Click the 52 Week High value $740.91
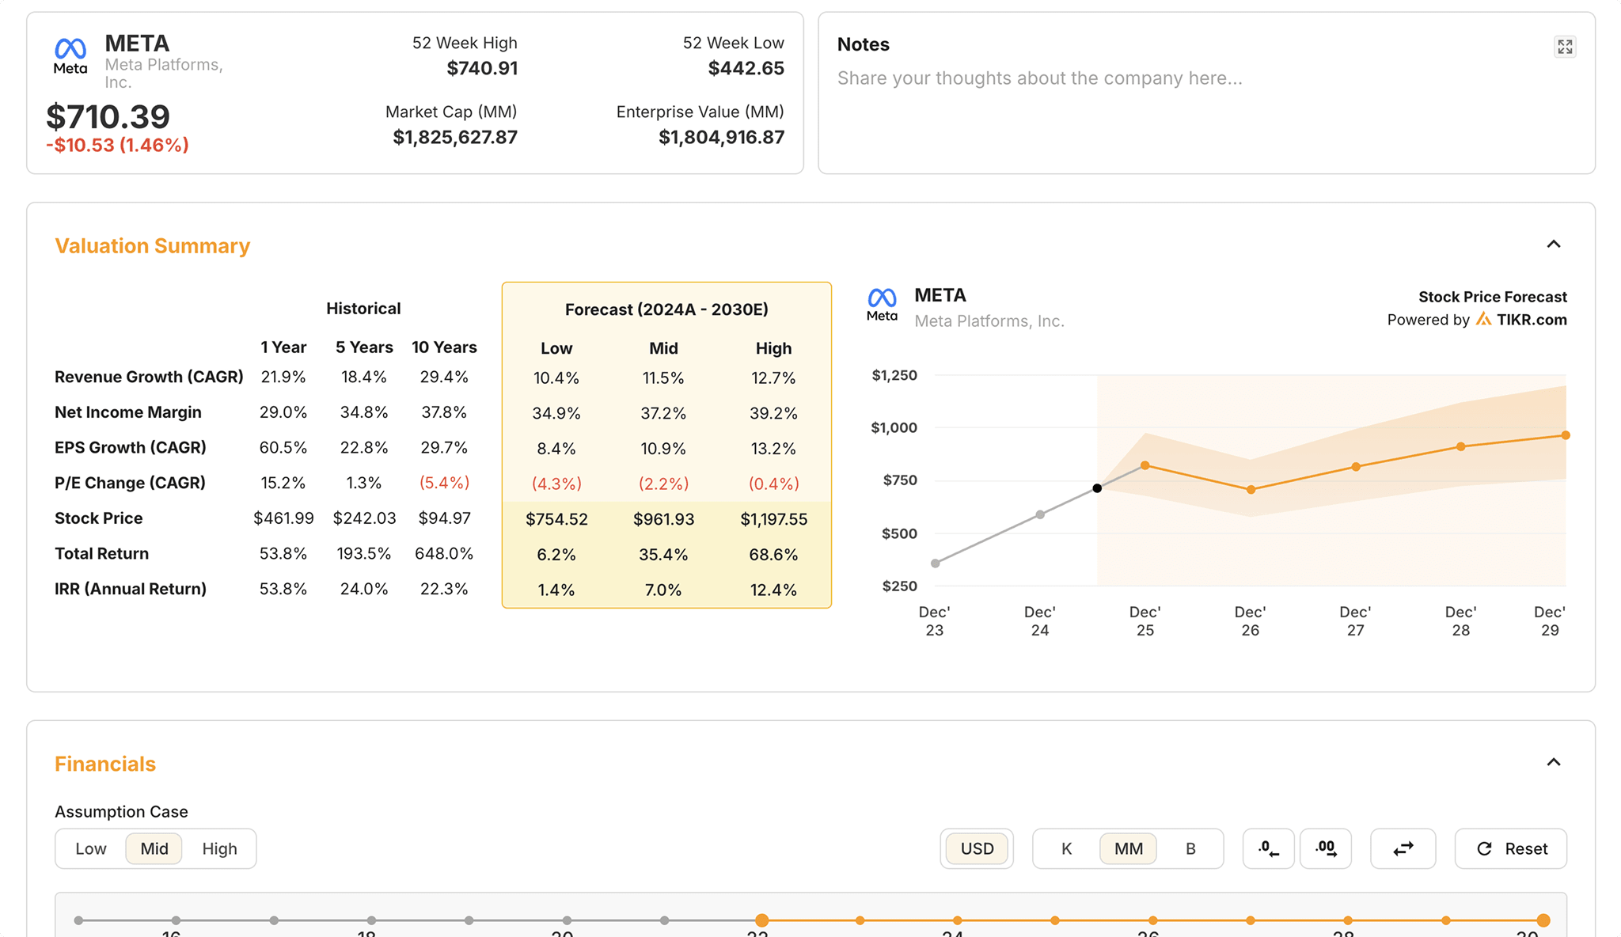This screenshot has height=937, width=1621. (x=482, y=68)
